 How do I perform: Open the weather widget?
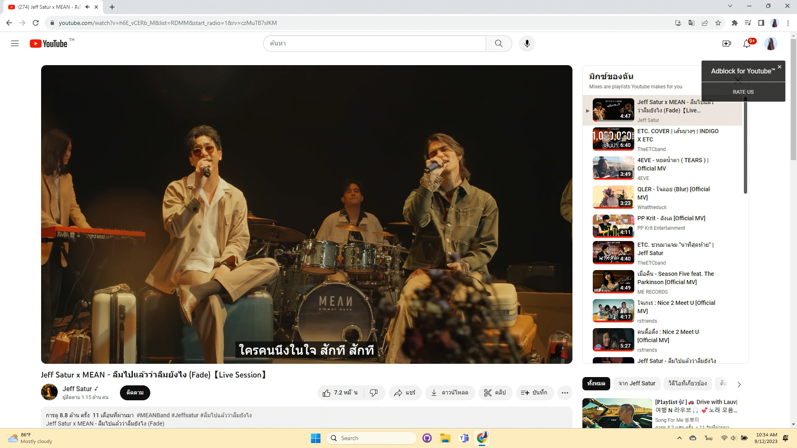[x=31, y=438]
